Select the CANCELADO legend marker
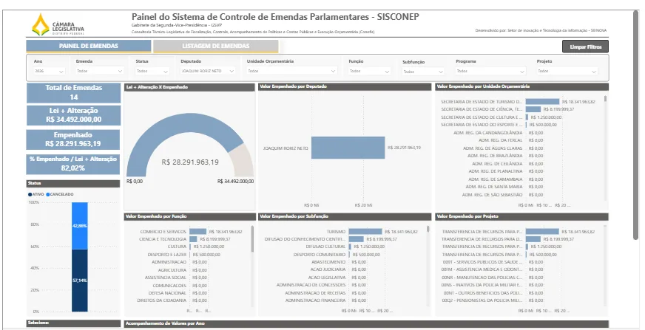This screenshot has height=330, width=645. pos(48,194)
